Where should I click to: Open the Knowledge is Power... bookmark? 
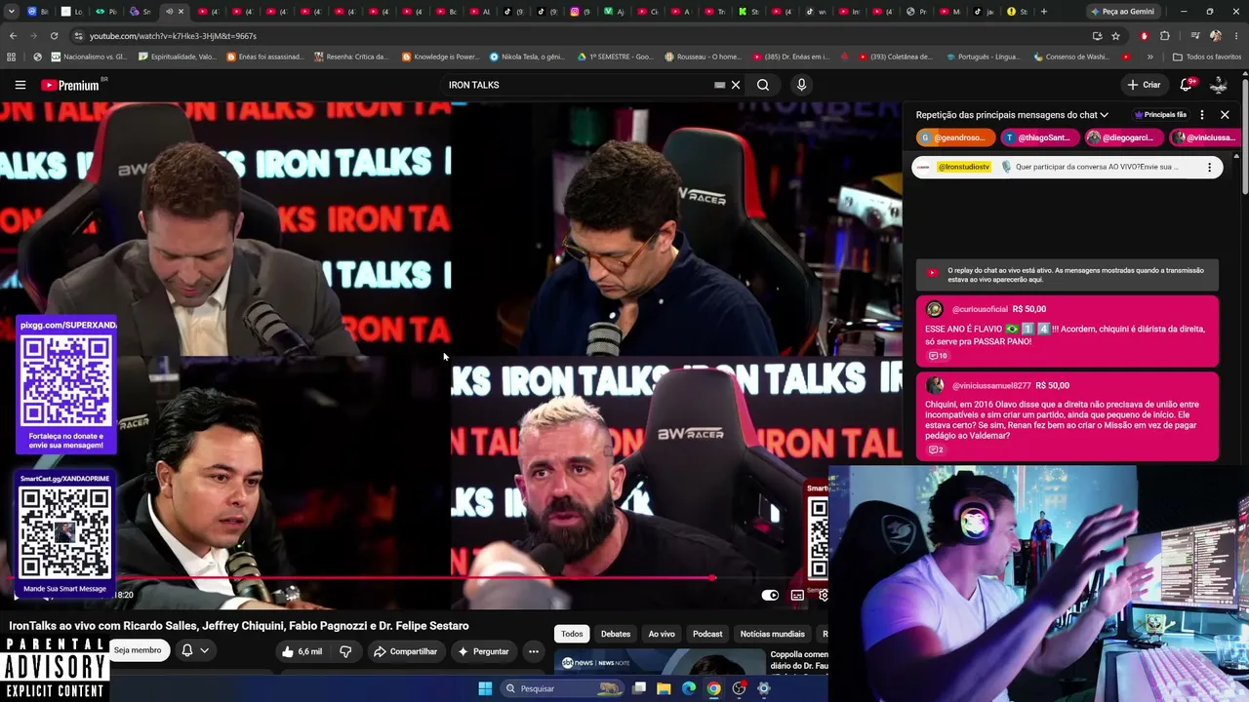440,57
